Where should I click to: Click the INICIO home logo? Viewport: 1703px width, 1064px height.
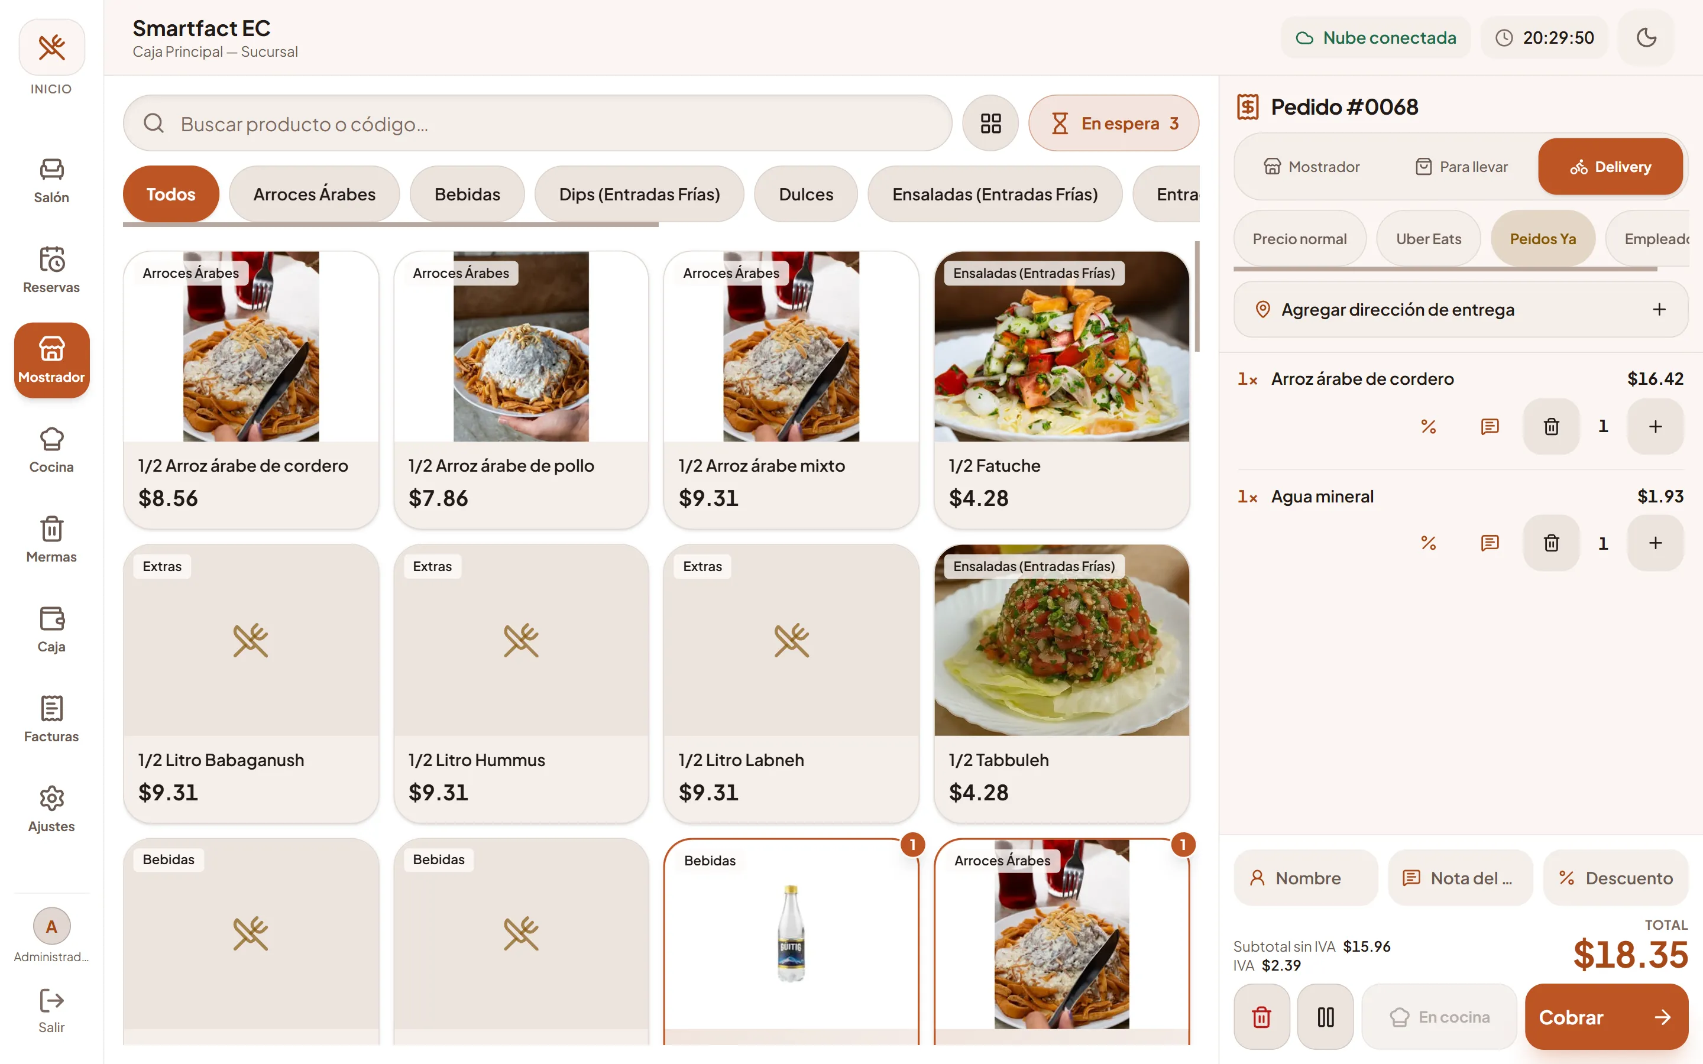[x=51, y=47]
